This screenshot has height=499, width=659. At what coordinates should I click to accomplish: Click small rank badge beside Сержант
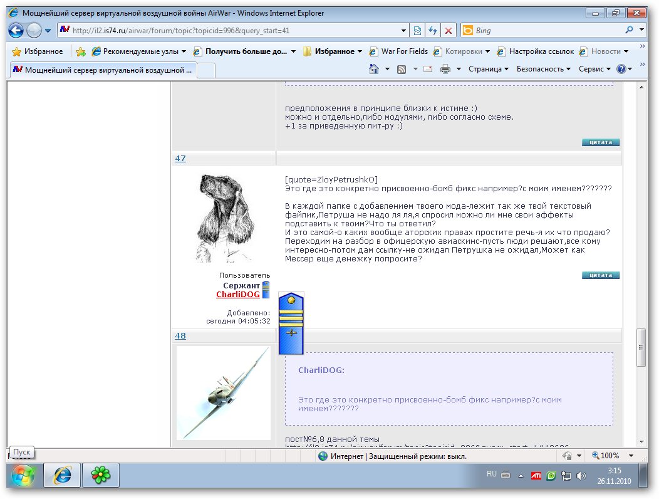pyautogui.click(x=266, y=290)
